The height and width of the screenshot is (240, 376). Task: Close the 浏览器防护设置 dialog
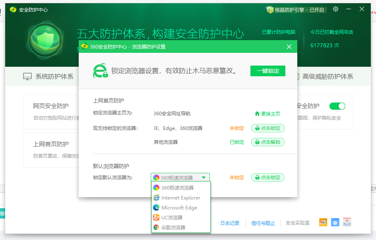289,47
